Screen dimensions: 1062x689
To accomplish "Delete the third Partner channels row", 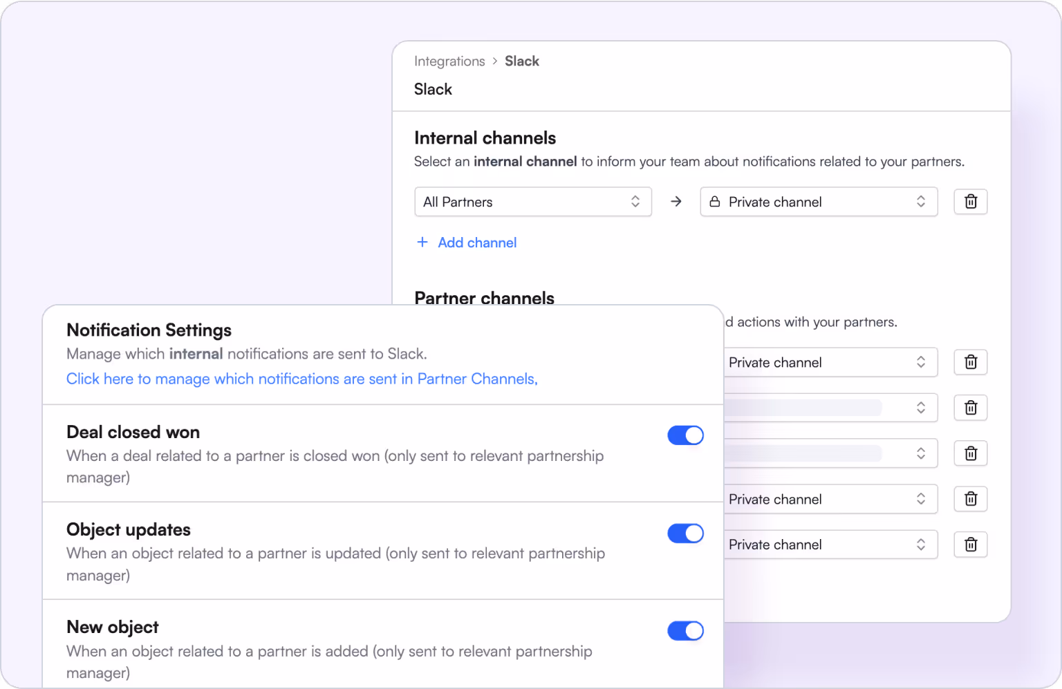I will tap(970, 453).
